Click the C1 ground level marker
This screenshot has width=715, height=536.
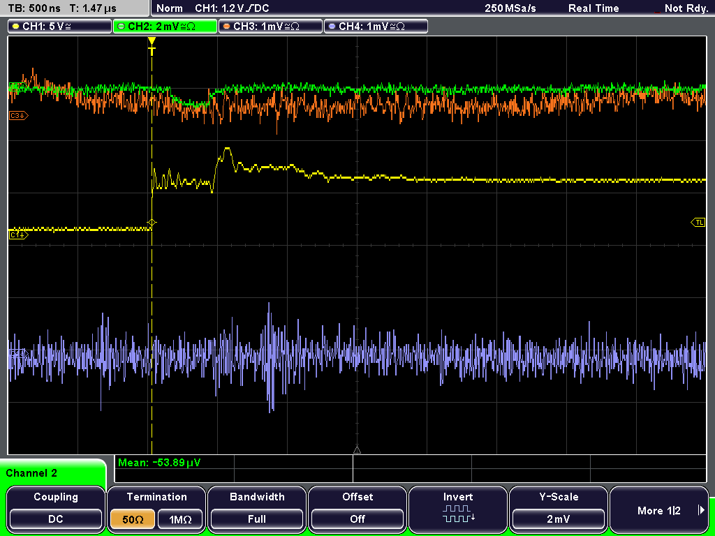tap(18, 234)
